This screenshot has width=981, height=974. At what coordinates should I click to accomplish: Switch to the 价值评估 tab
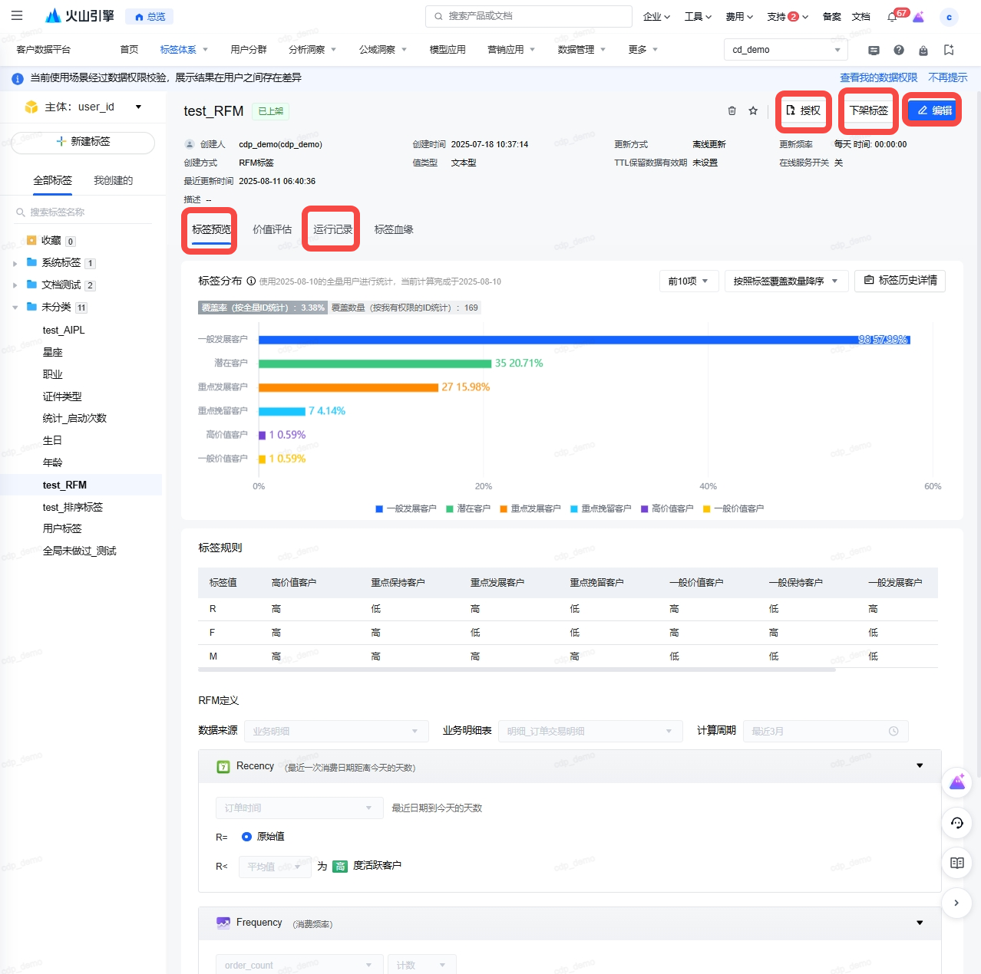click(x=272, y=229)
